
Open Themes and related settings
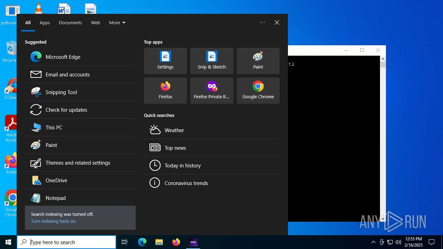tap(80, 163)
